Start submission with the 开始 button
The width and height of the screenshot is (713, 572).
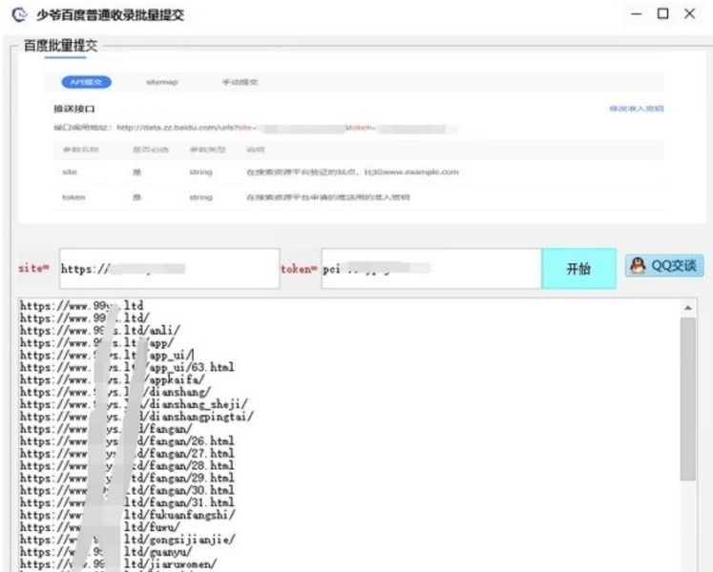578,269
